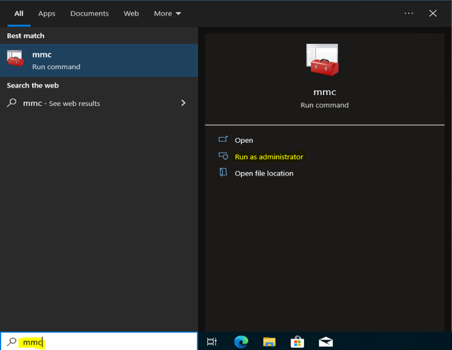Viewport: 452px width, 350px height.
Task: Expand web results with the chevron arrow
Action: click(x=183, y=103)
